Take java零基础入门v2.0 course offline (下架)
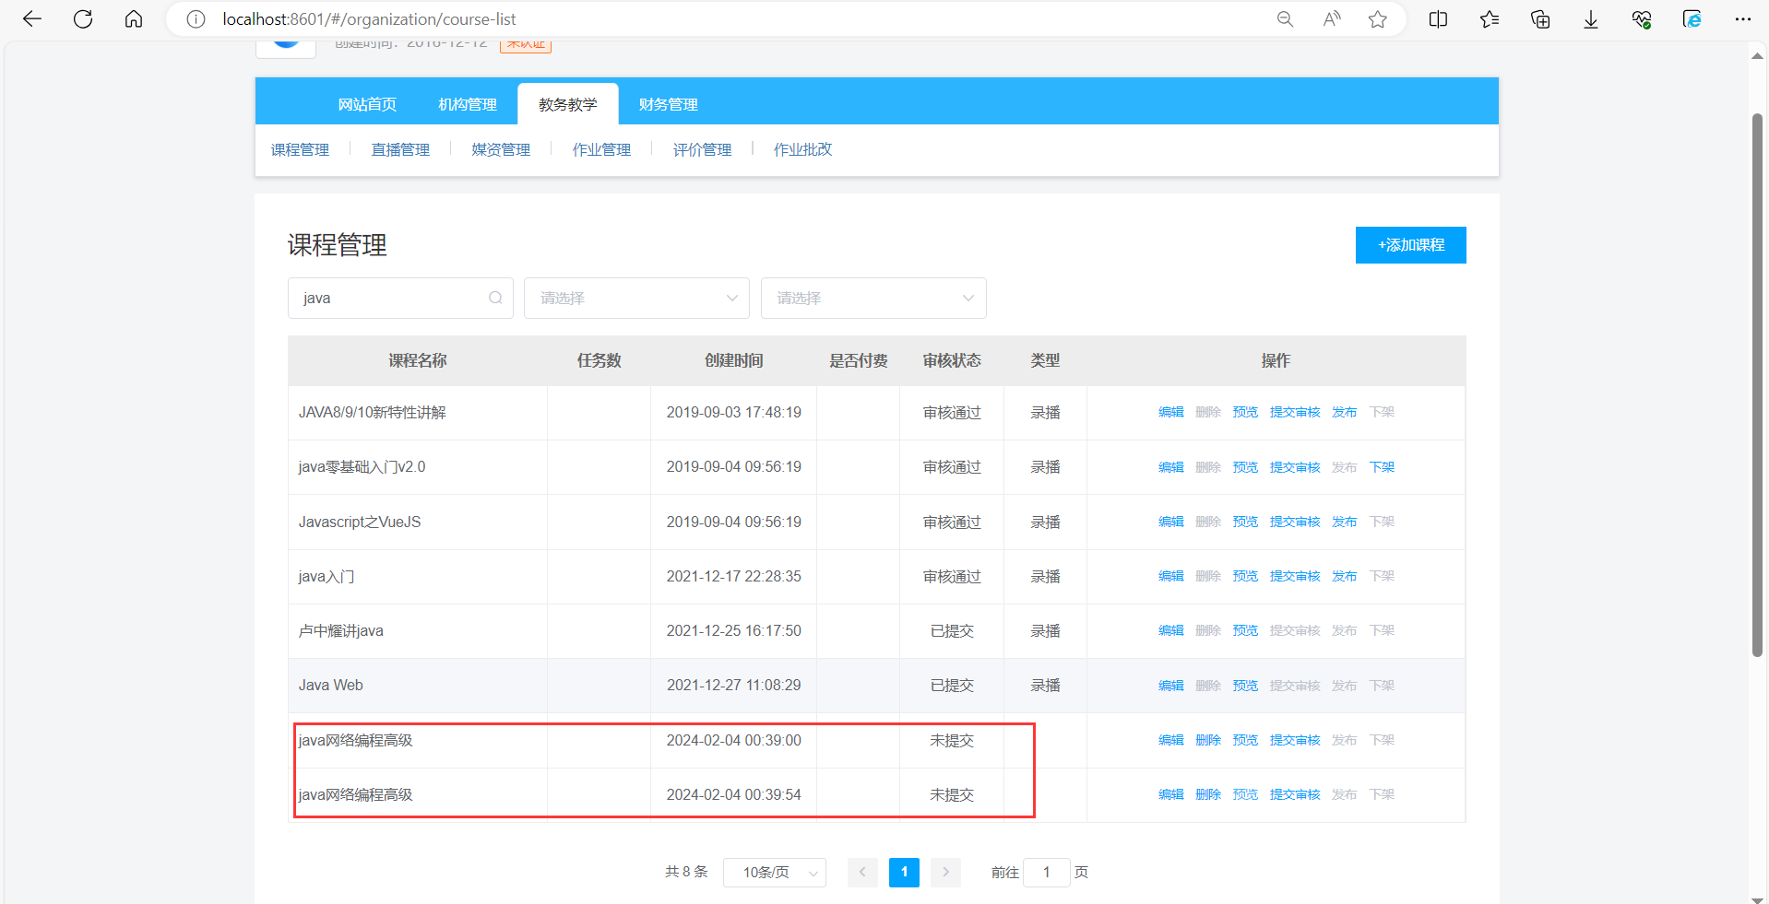 point(1382,467)
